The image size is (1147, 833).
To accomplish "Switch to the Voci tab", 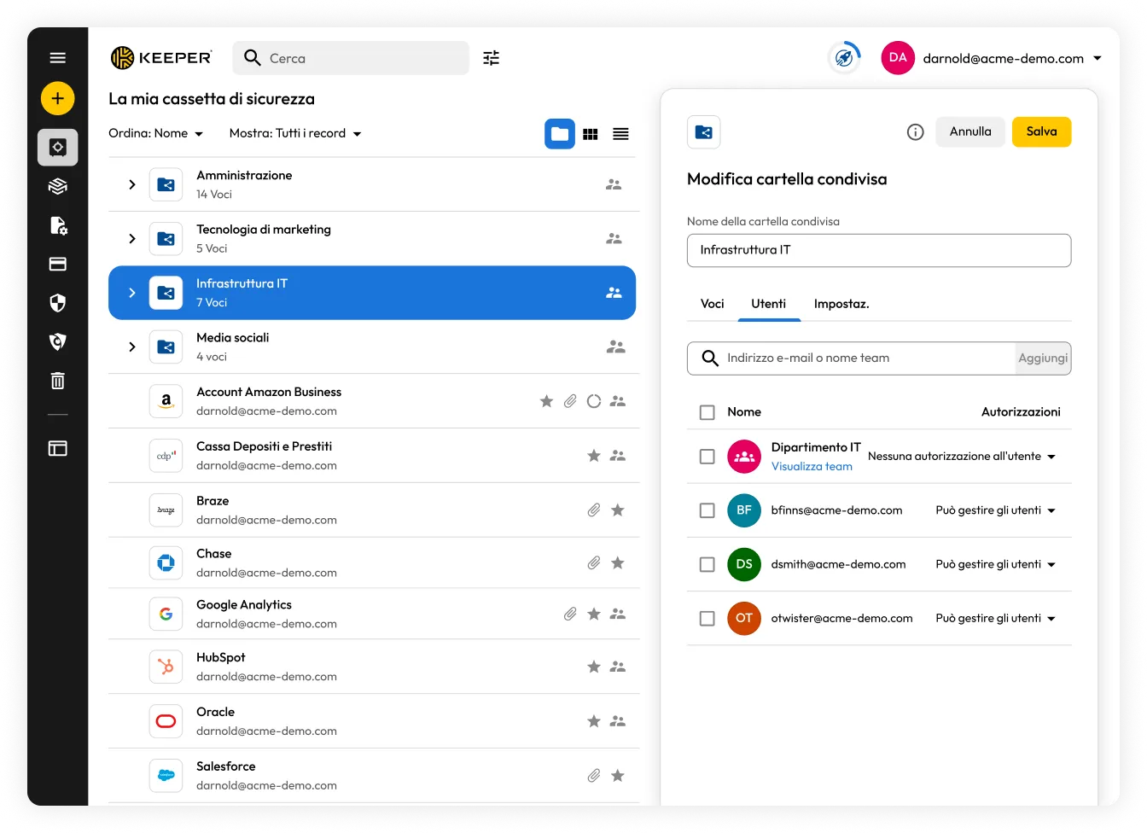I will [x=712, y=304].
